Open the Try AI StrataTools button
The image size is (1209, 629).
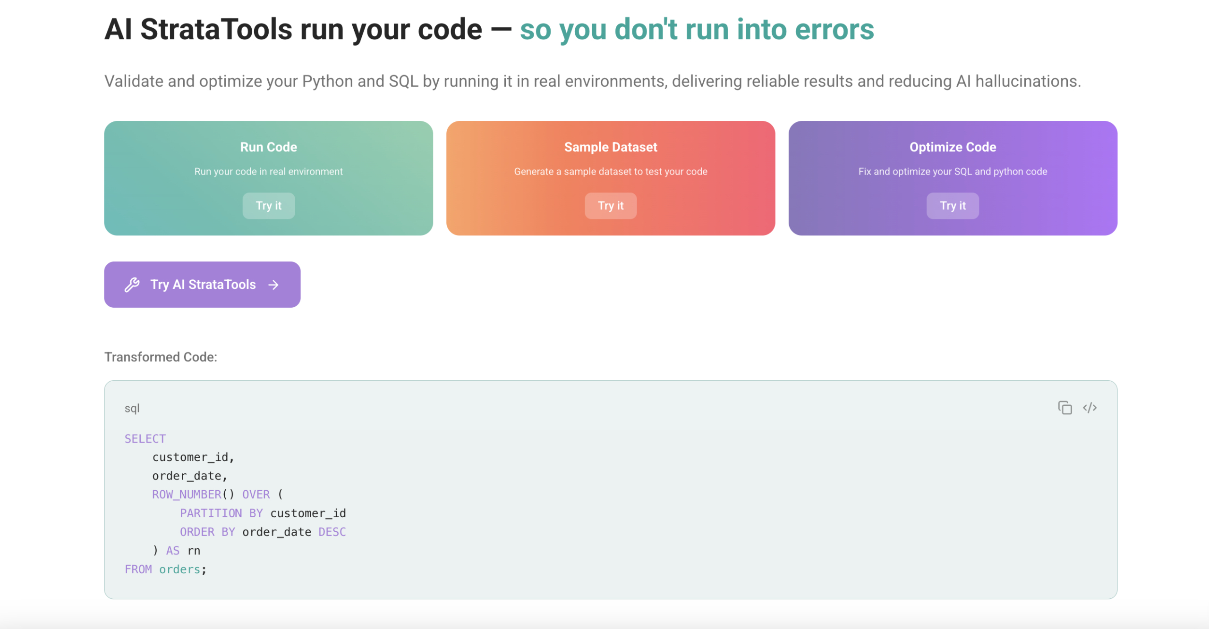coord(202,285)
